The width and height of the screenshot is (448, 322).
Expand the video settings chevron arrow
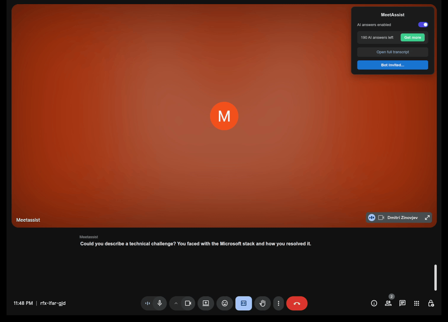(x=176, y=303)
